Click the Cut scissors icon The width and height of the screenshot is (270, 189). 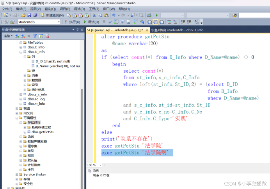(x=94, y=15)
